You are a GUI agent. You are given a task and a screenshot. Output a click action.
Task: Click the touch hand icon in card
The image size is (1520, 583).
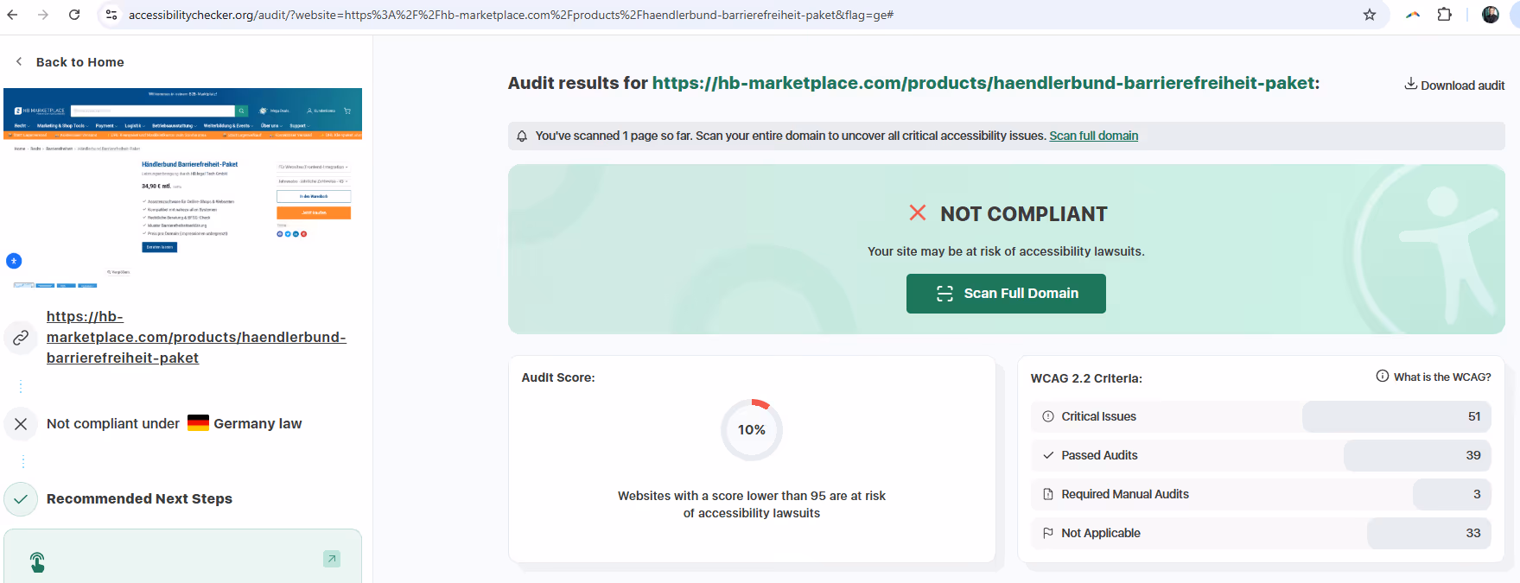[x=37, y=562]
